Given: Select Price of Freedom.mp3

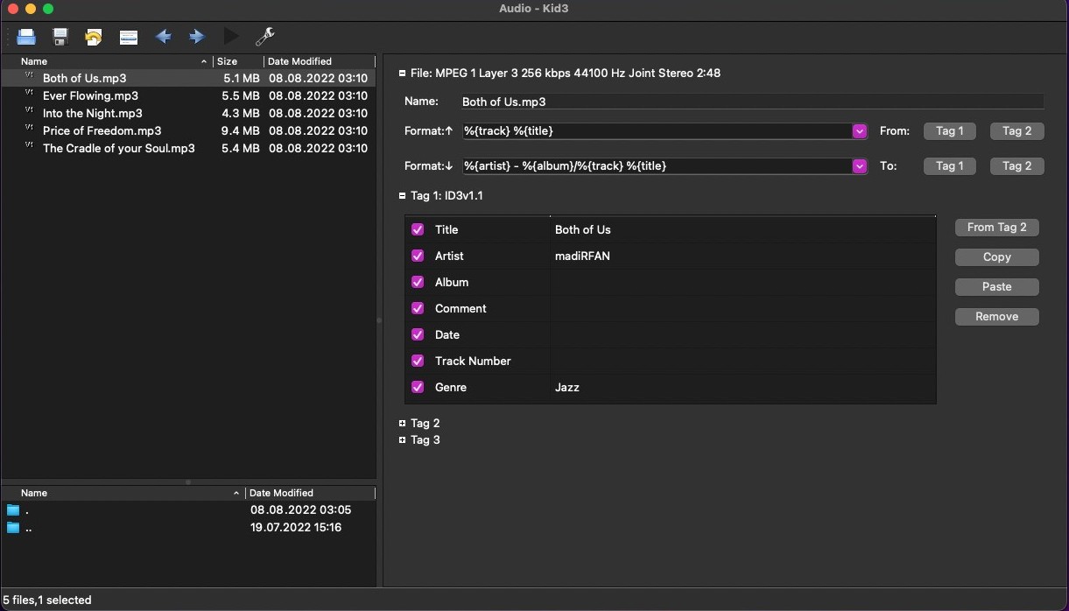Looking at the screenshot, I should [102, 130].
